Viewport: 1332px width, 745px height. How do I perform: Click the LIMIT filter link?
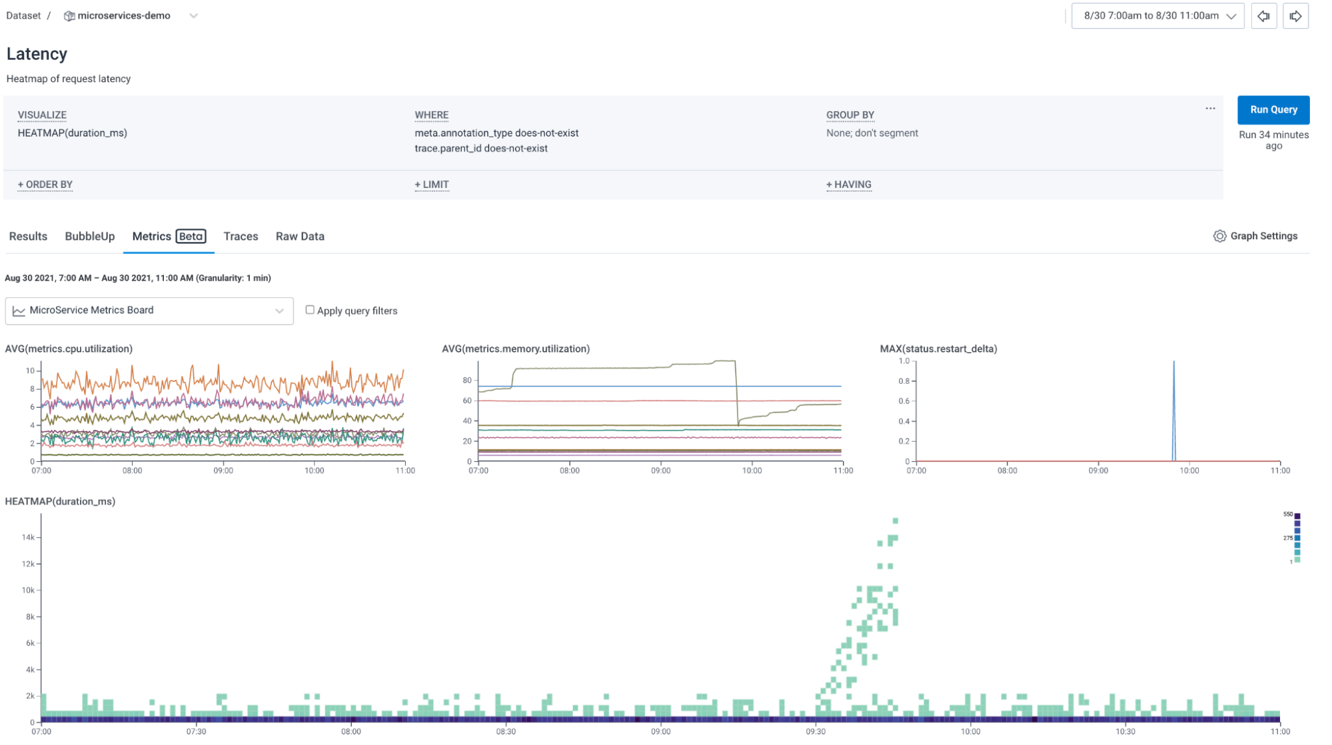click(x=431, y=184)
